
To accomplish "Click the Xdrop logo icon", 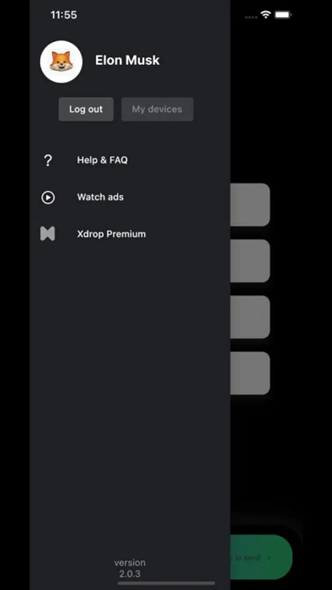I will (x=48, y=233).
